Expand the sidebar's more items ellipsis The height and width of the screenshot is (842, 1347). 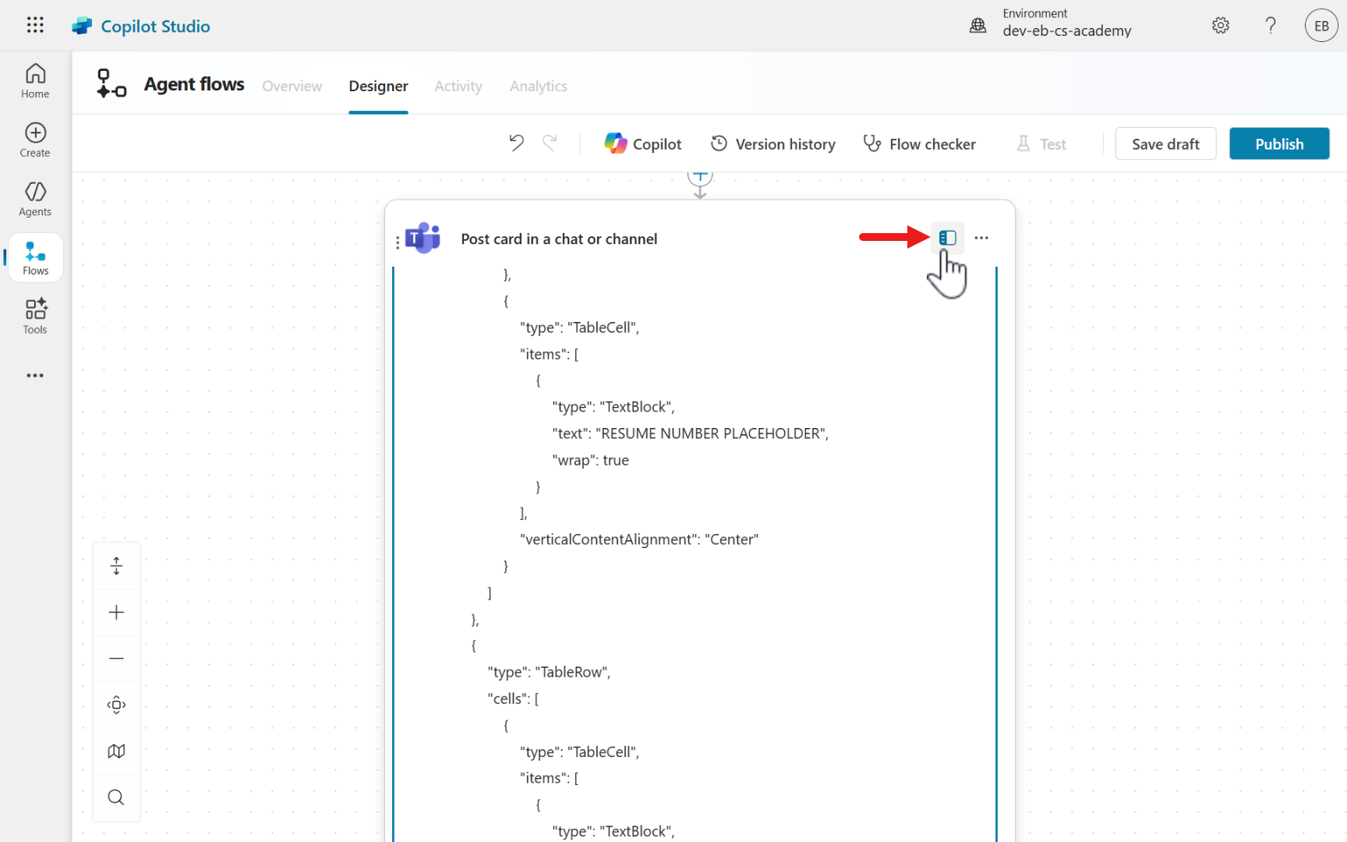(x=35, y=375)
